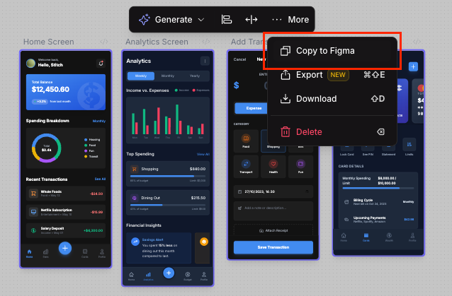Click the horizontal spacing toolbar icon
Screen dimensions: 452x296
tap(252, 20)
